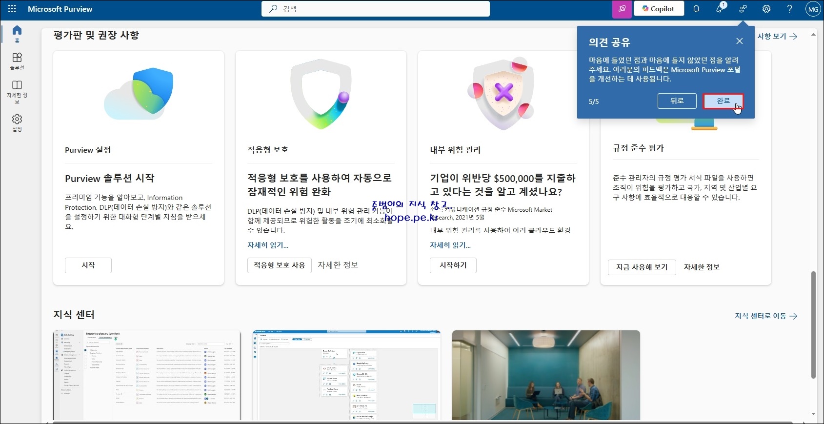Open the What's New icon with badge
The image size is (824, 424).
[720, 8]
